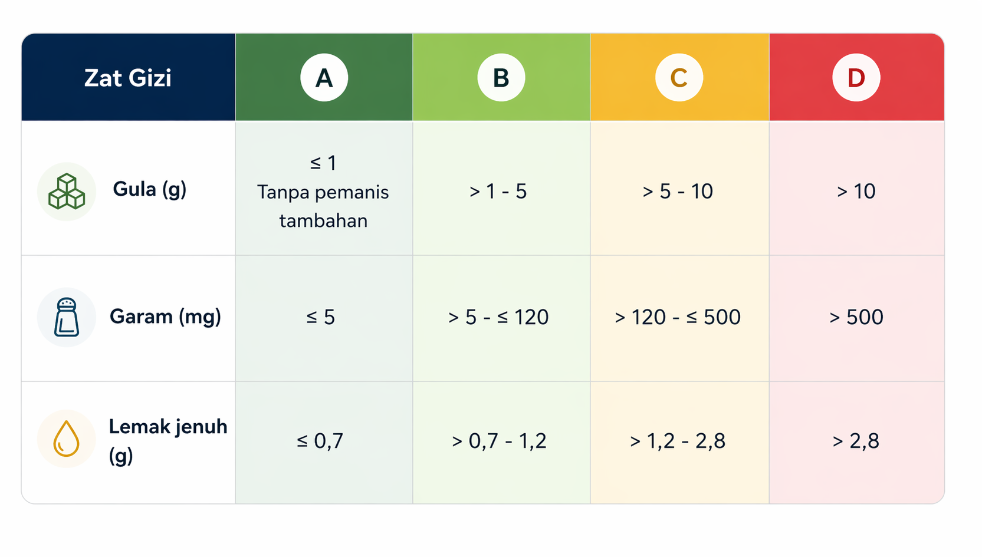Click the sugar cell '> 10'
This screenshot has height=557, width=982.
(856, 192)
